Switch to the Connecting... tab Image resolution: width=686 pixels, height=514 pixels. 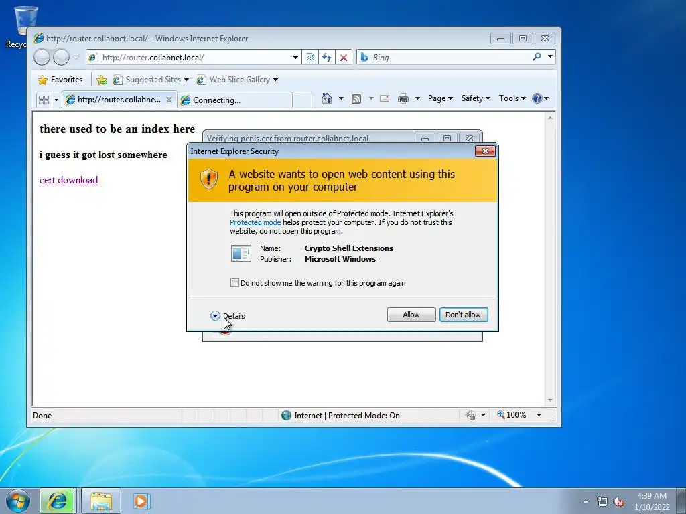235,100
